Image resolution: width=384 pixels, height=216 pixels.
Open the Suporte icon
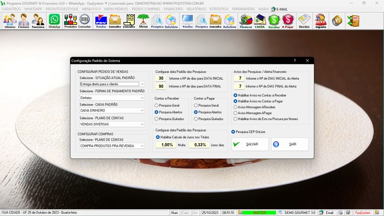[321, 21]
